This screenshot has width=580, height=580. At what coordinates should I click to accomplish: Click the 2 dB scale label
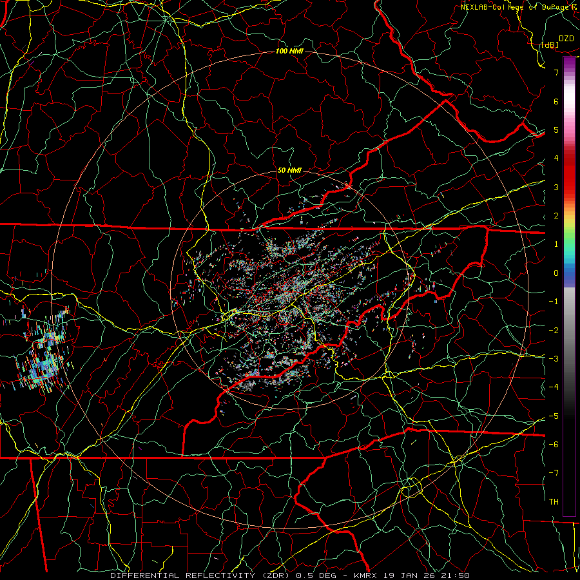point(556,216)
